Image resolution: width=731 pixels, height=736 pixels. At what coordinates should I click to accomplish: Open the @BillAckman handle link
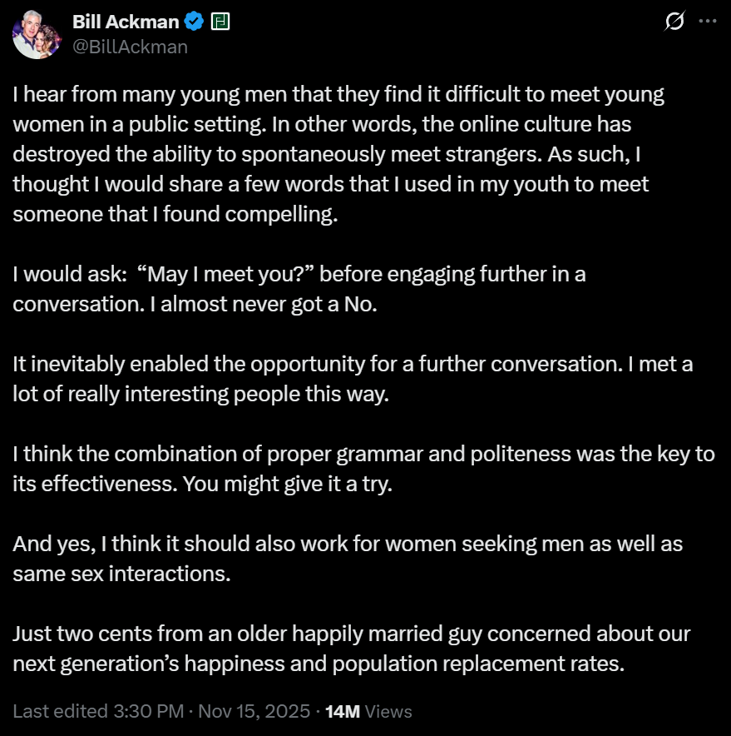pyautogui.click(x=131, y=47)
